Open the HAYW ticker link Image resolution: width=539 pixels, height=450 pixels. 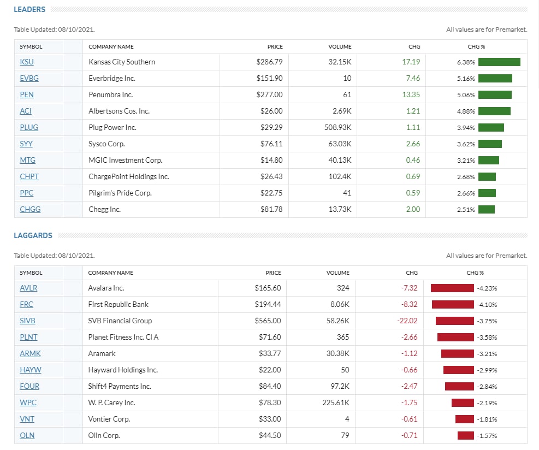pos(31,370)
